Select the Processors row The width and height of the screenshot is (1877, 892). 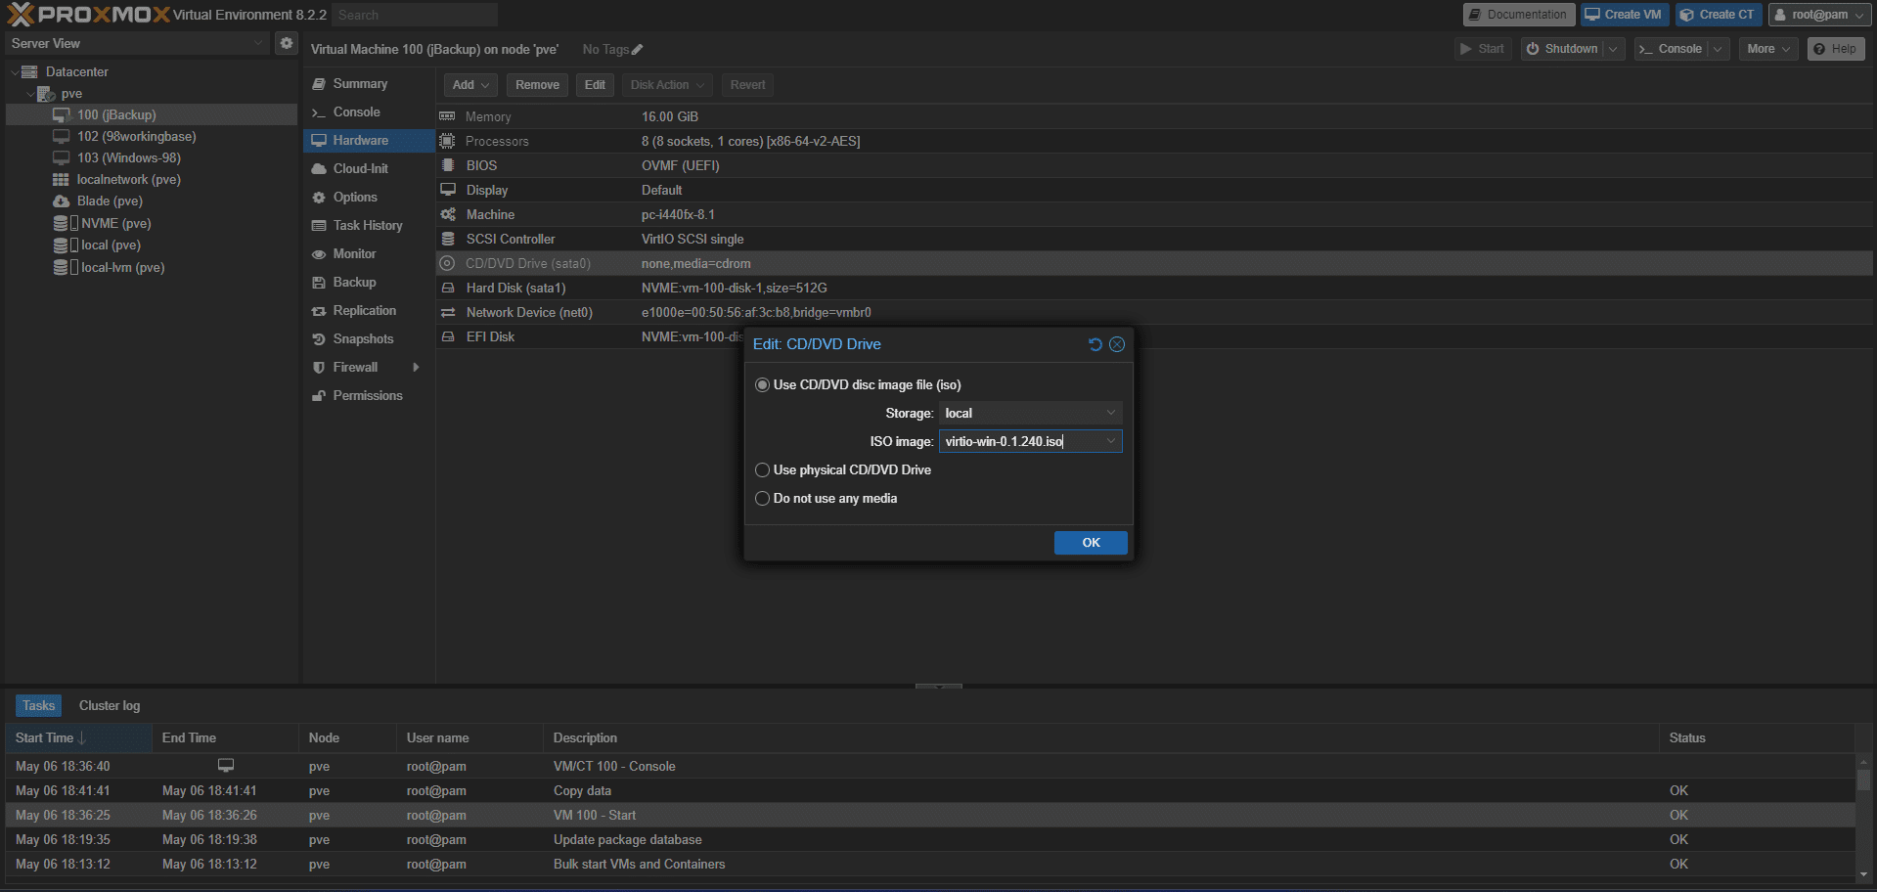[1154, 141]
